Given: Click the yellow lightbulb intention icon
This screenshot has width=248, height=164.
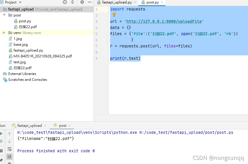Looking at the screenshot, I should pyautogui.click(x=114, y=15).
